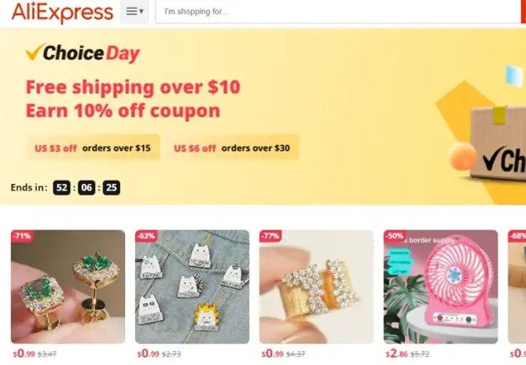Open the hamburger categories menu
Viewport: 526px width, 365px height.
pos(134,12)
